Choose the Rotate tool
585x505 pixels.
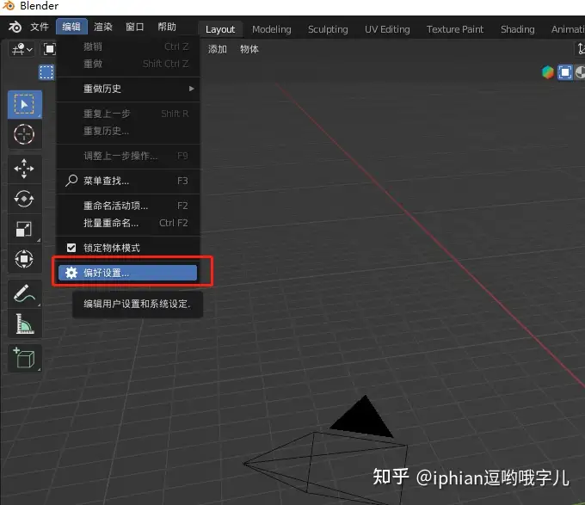tap(25, 199)
